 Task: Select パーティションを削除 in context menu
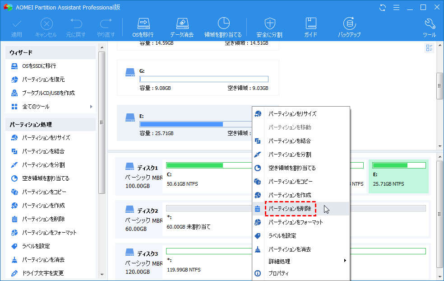point(301,209)
